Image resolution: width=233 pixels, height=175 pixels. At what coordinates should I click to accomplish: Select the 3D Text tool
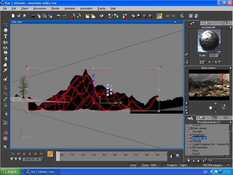[5, 36]
